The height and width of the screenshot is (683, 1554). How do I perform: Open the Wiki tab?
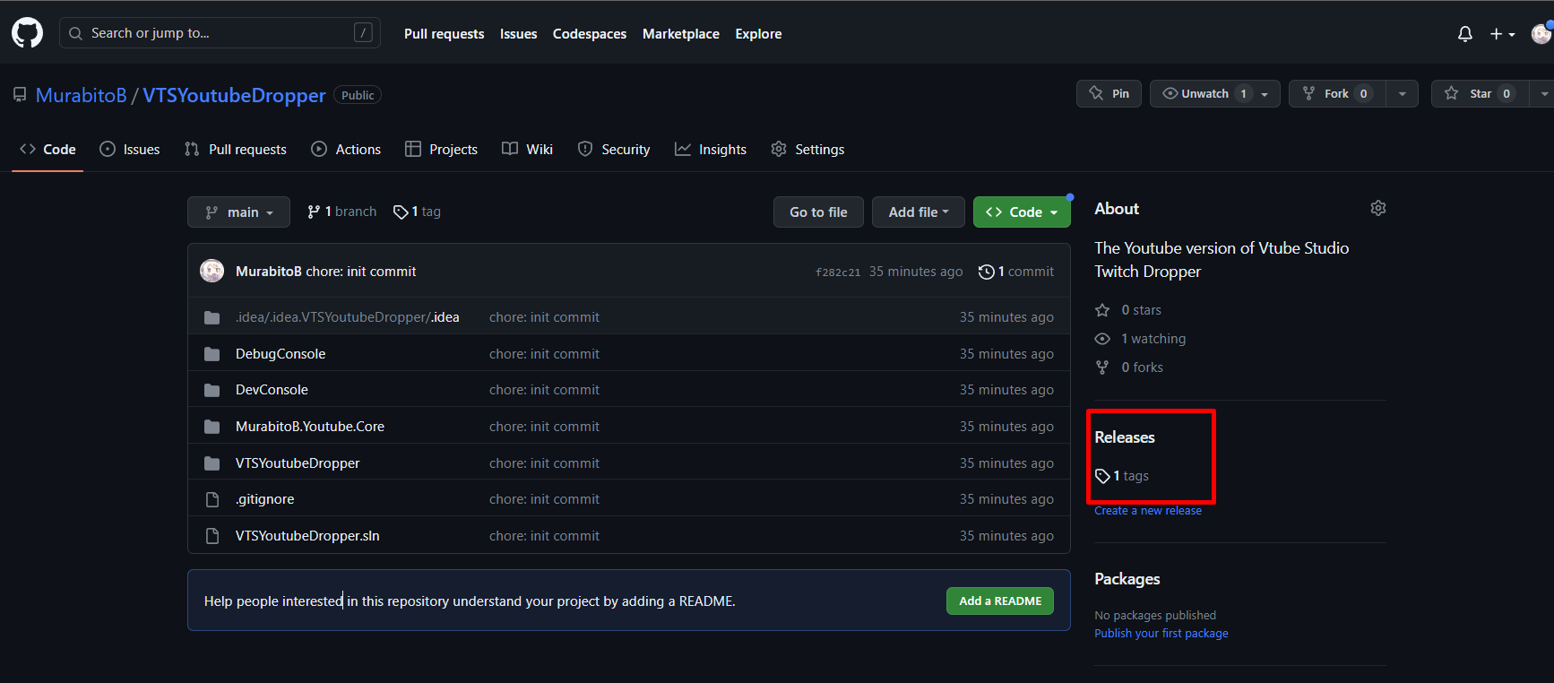(x=527, y=150)
